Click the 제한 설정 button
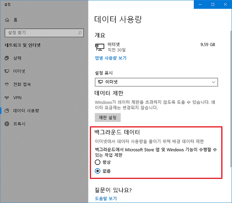Image resolution: width=232 pixels, height=203 pixels. [108, 118]
